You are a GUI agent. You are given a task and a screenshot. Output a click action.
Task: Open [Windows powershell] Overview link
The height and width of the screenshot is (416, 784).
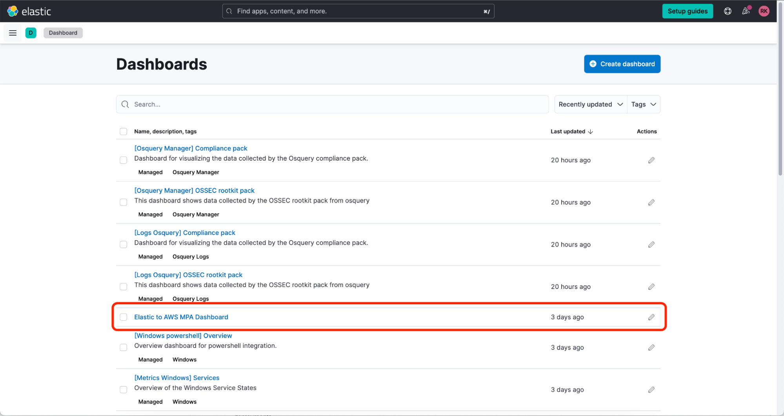coord(183,336)
